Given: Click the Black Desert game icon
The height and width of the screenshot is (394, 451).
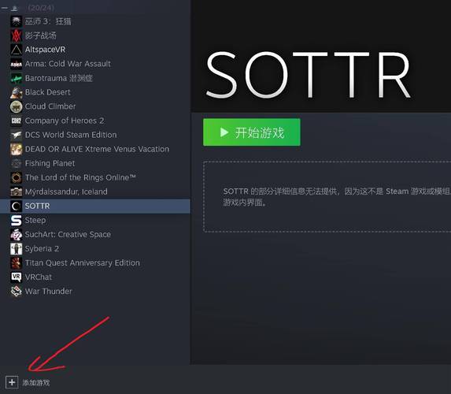Looking at the screenshot, I should point(16,92).
